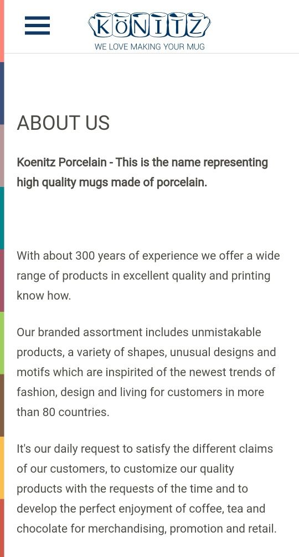Select the dusty rose color stripe segment
The image size is (299, 557).
tap(2, 156)
